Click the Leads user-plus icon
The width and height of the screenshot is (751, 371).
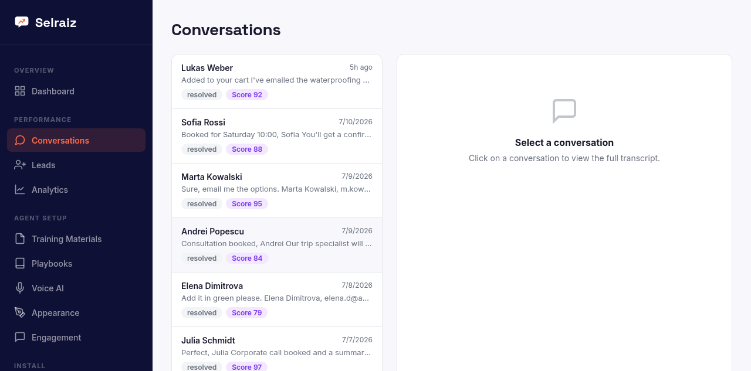pos(20,165)
